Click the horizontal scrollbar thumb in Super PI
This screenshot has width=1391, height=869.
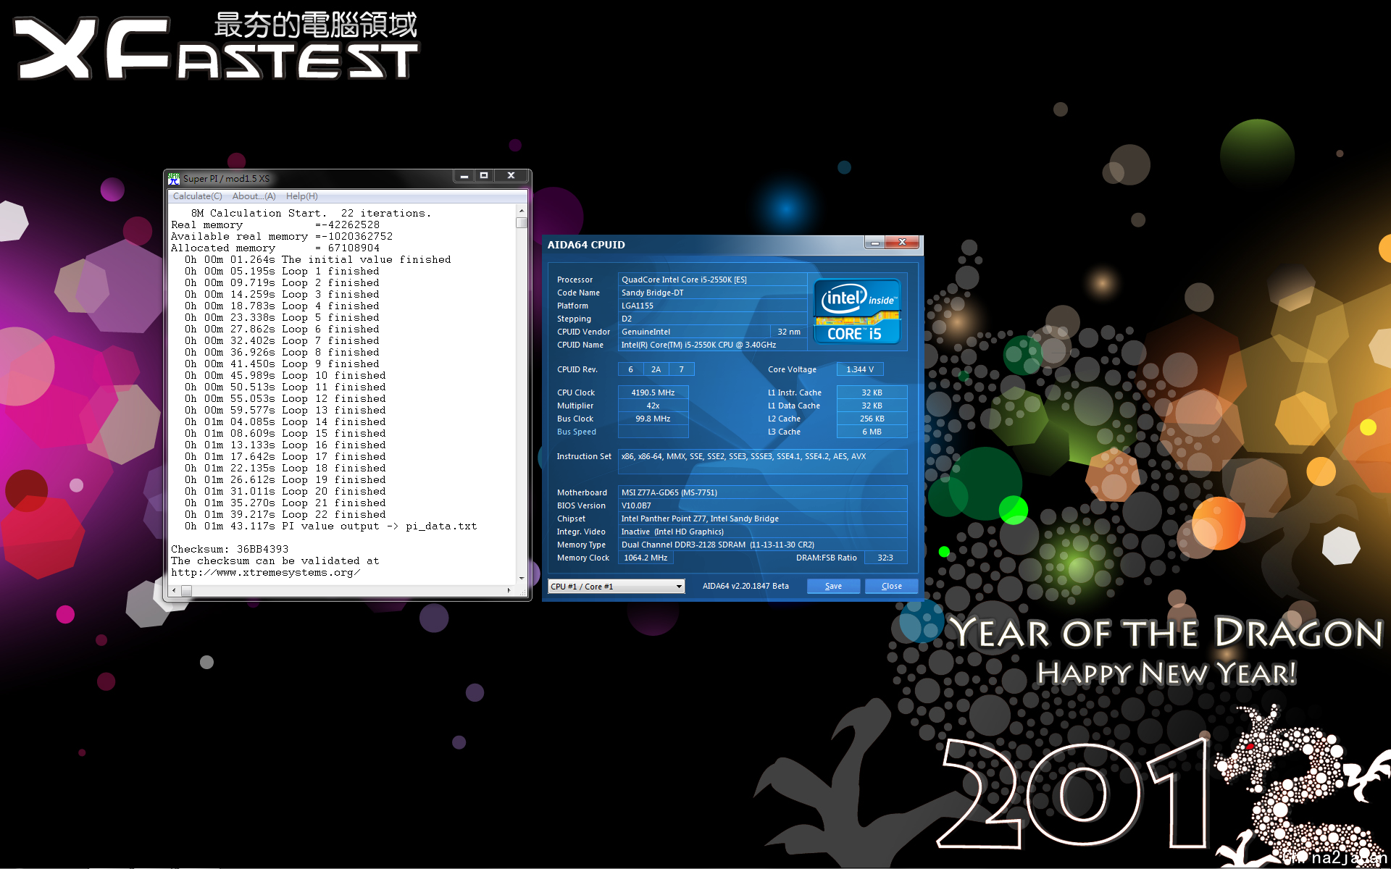coord(186,591)
